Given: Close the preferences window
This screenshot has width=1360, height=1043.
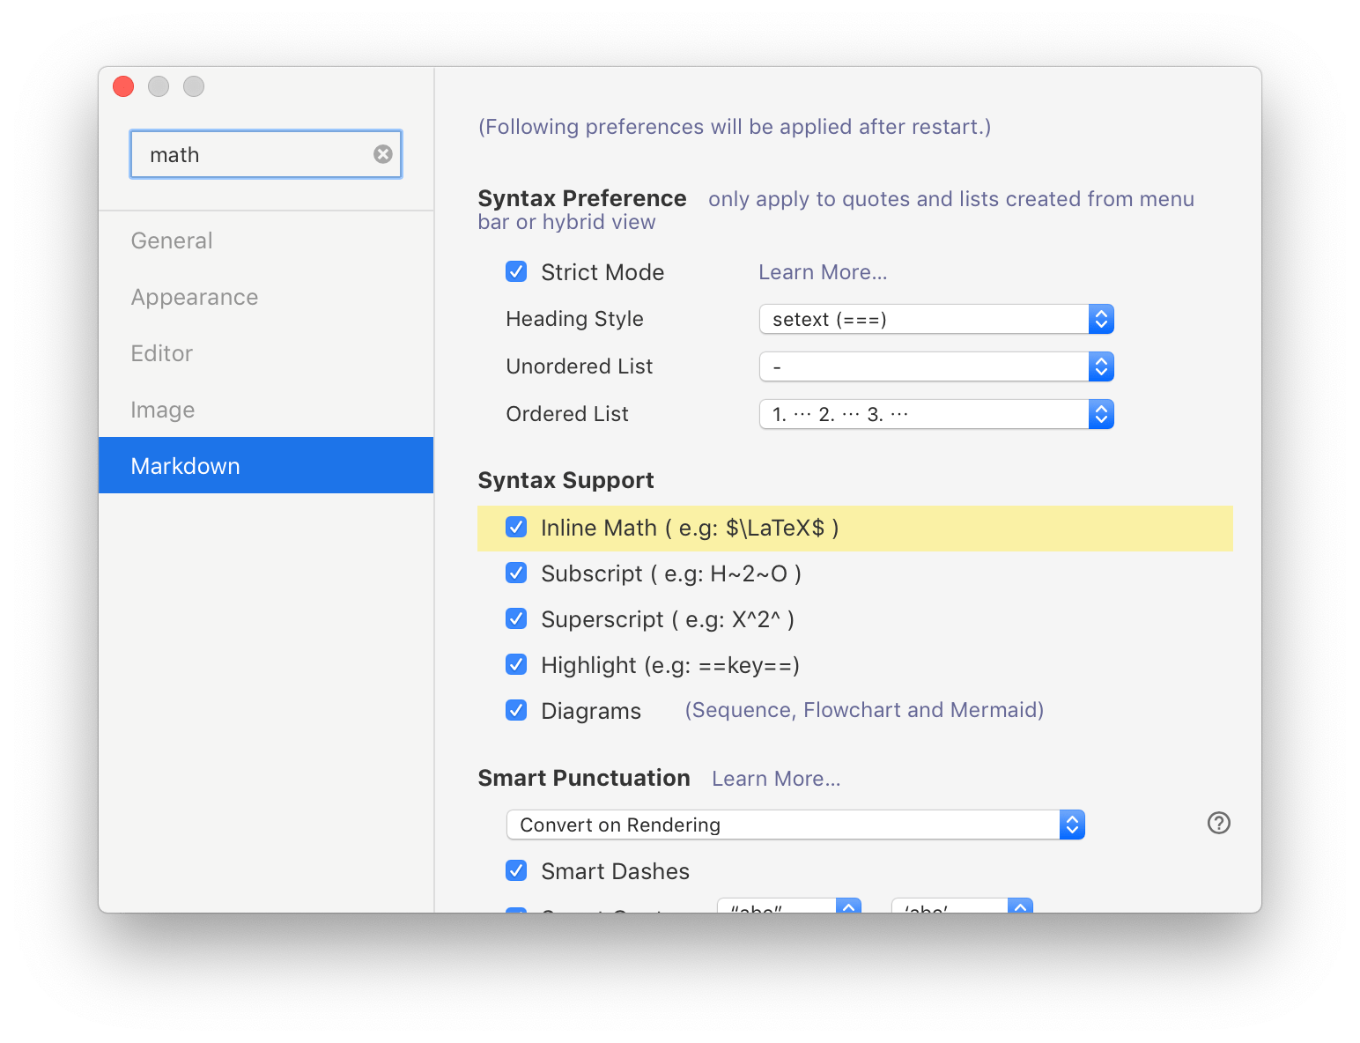Looking at the screenshot, I should click(123, 86).
